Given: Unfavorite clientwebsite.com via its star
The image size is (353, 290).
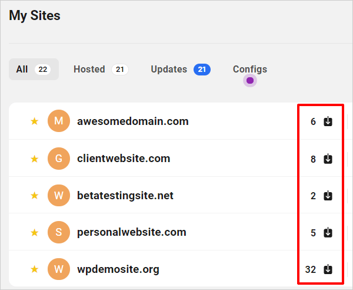Looking at the screenshot, I should [x=35, y=159].
